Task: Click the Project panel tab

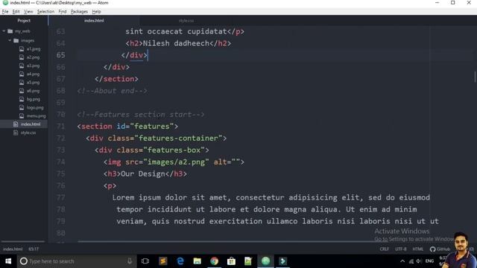Action: tap(24, 21)
